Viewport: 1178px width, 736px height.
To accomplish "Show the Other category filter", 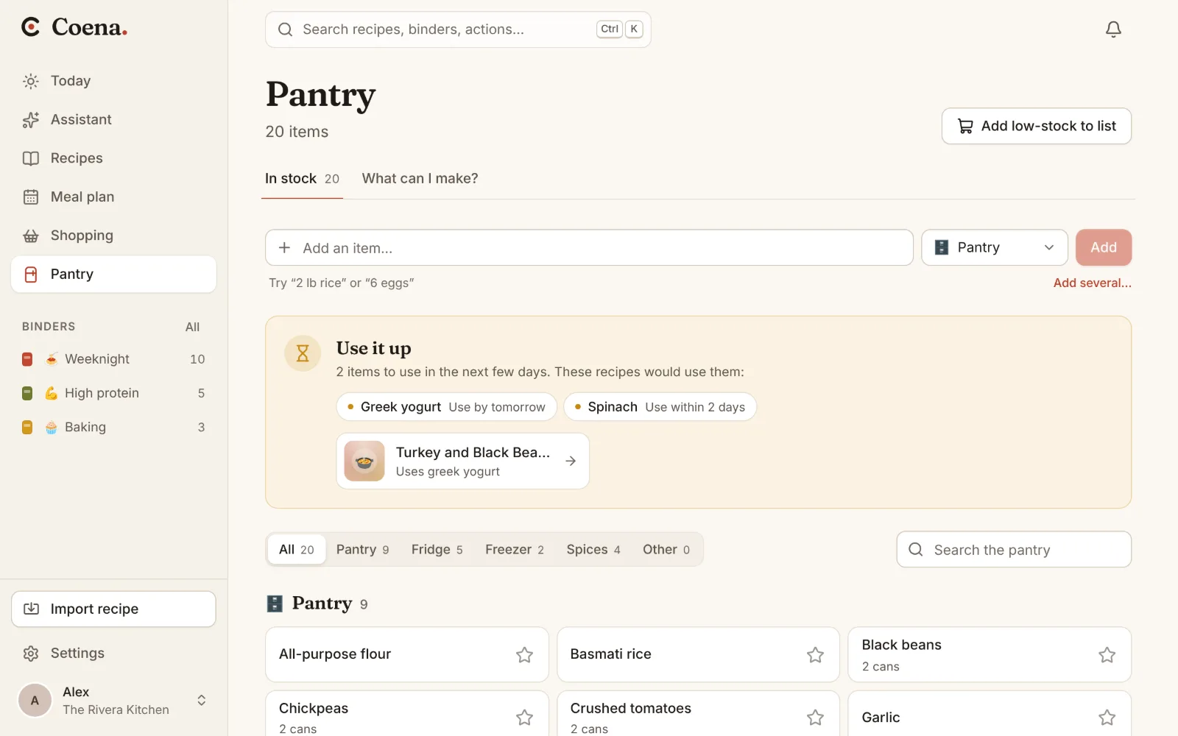I will pos(666,550).
